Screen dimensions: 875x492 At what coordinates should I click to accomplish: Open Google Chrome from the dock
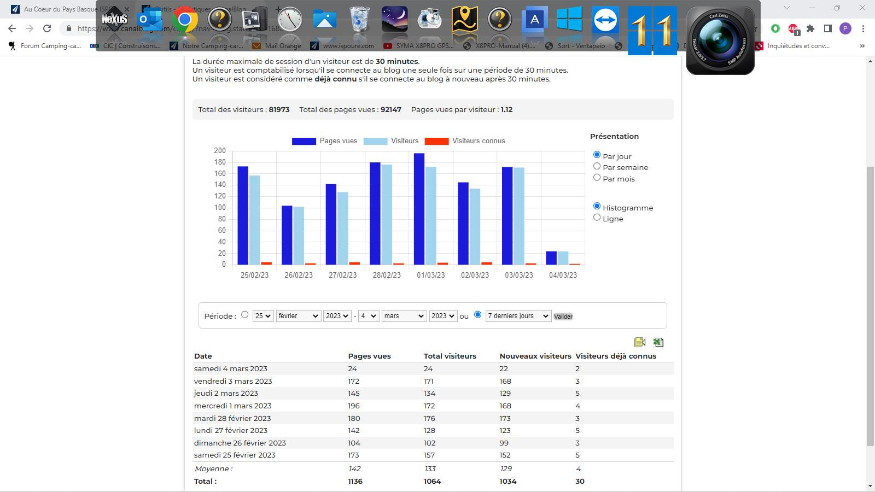(x=185, y=20)
